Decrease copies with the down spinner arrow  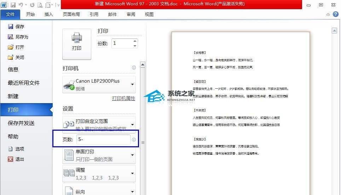coord(135,46)
